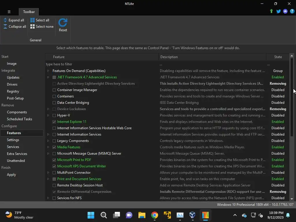
Task: Click the NTLite taskbar icon
Action: click(x=206, y=215)
